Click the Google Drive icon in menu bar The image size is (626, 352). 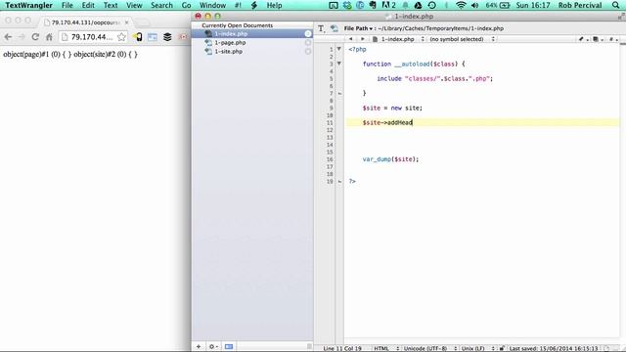(418, 5)
